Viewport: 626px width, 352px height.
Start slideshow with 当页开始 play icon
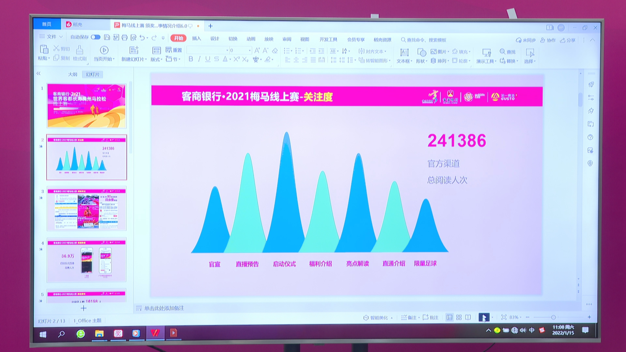point(104,50)
